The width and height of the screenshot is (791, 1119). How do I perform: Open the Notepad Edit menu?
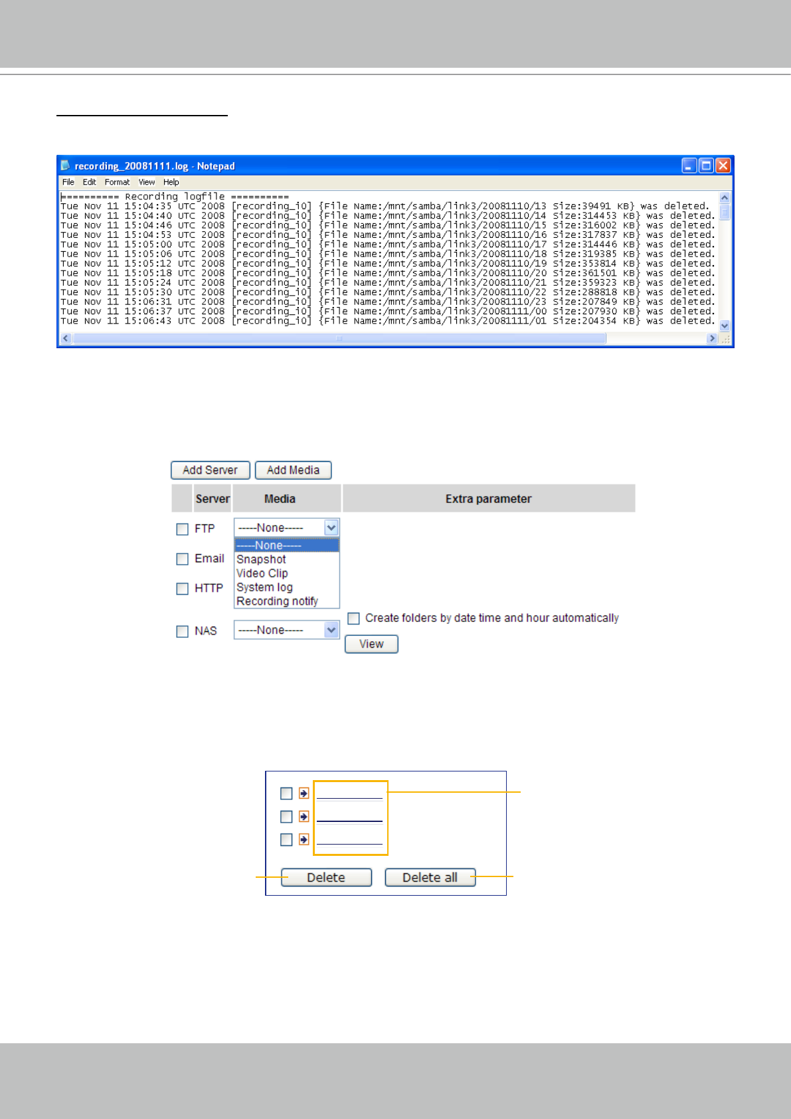click(90, 182)
